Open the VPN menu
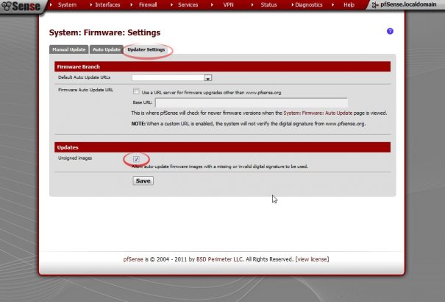Viewport: 445px width, 302px height. pos(229,5)
